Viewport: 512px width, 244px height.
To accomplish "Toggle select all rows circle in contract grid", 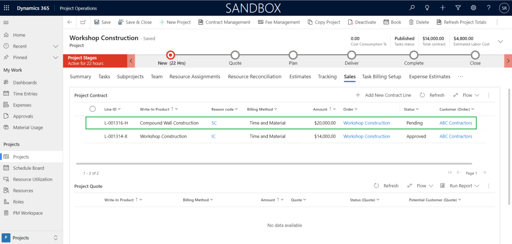I will pyautogui.click(x=92, y=109).
